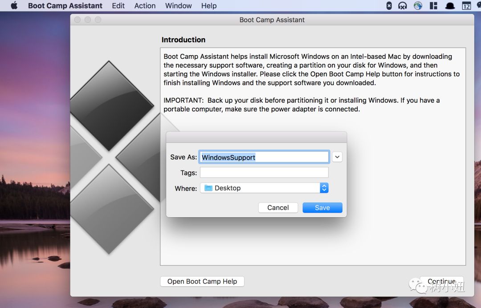This screenshot has height=308, width=481.
Task: Close the Boot Camp Assistant window
Action: pos(77,20)
